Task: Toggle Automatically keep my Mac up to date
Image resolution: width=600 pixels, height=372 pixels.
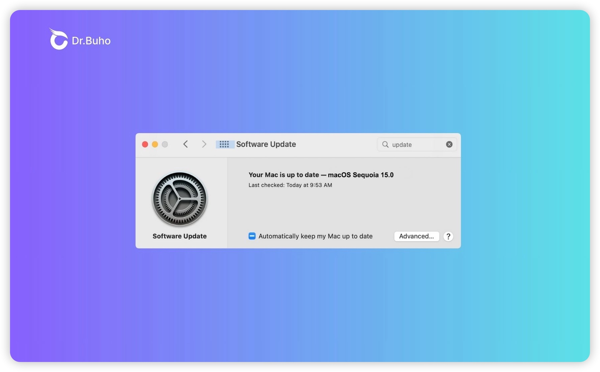Action: 252,236
